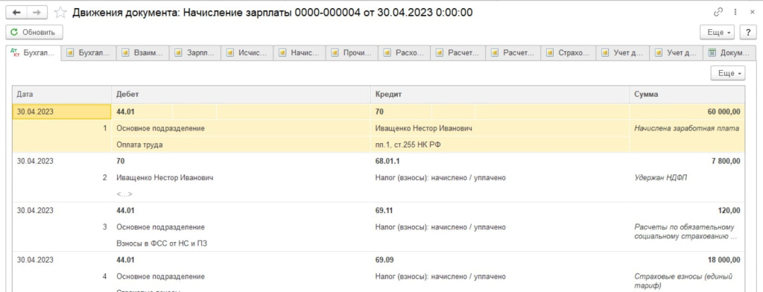Select the Бухгал tab with Дт/Кт icon
763x292 pixels.
33,53
